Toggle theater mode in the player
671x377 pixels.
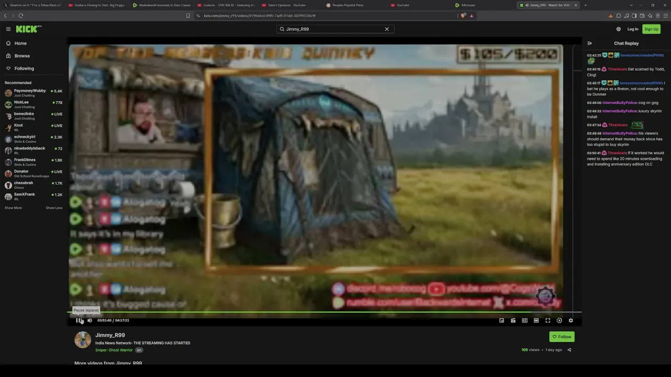[x=536, y=320]
